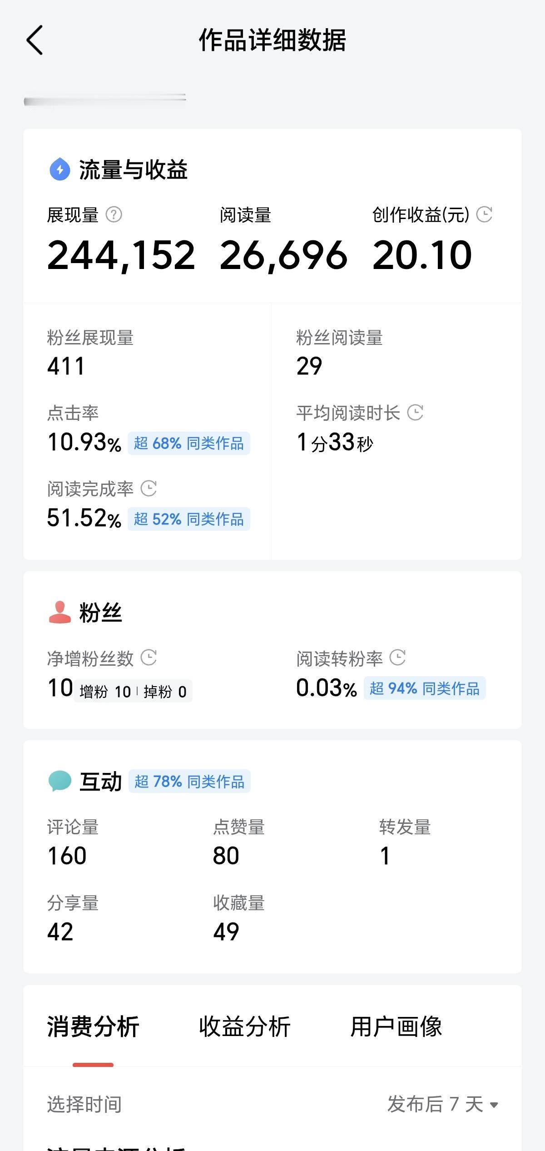Open the 发布后 7 天 time dropdown
This screenshot has width=545, height=1151.
443,1104
